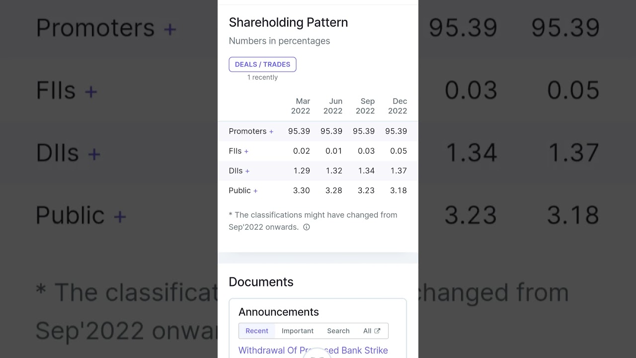Click the Mar 2022 column header
Screen dimensions: 636x358
301,106
